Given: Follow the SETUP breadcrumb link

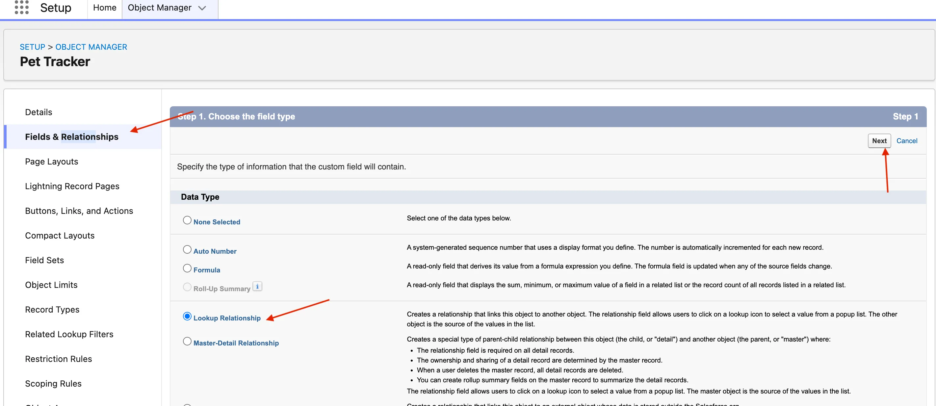Looking at the screenshot, I should click(32, 47).
